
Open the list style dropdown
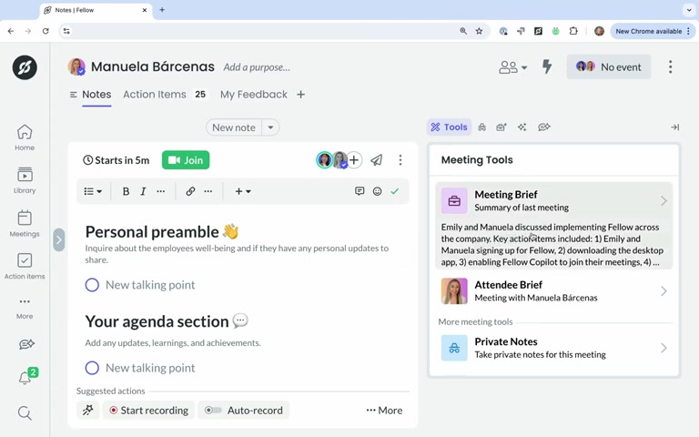[x=93, y=191]
